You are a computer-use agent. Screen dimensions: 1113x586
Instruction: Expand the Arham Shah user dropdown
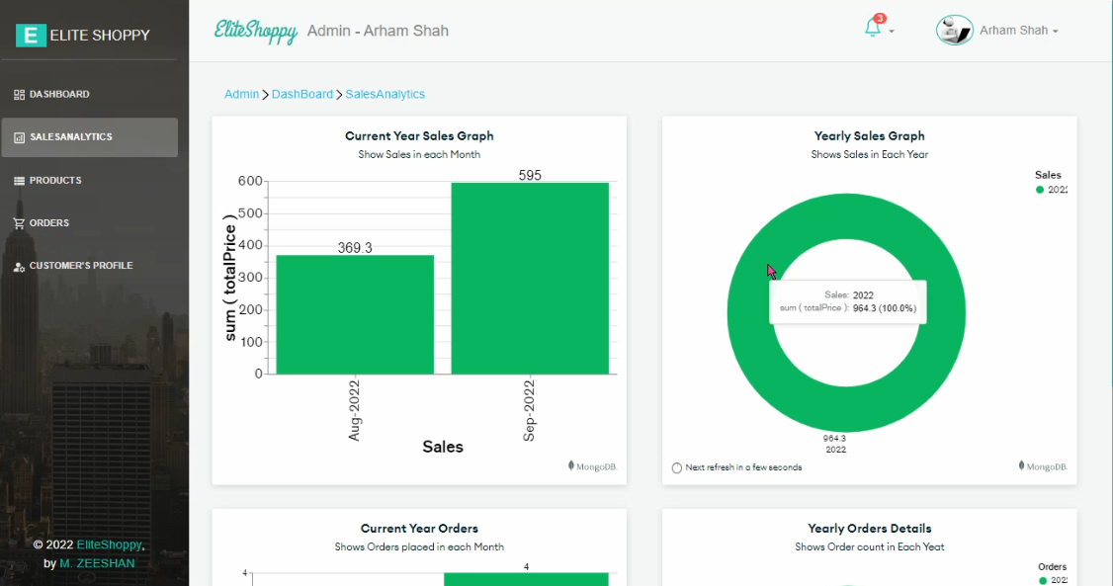click(1018, 31)
